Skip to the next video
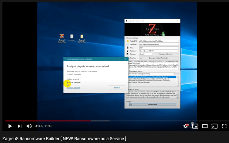The image size is (229, 143). point(20,126)
